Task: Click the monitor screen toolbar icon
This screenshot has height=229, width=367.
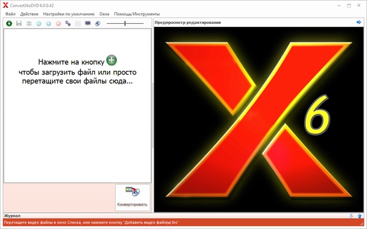Action: click(87, 23)
